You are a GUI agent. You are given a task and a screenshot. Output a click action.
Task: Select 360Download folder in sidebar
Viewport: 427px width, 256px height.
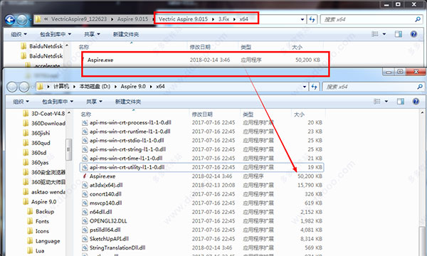tap(45, 123)
